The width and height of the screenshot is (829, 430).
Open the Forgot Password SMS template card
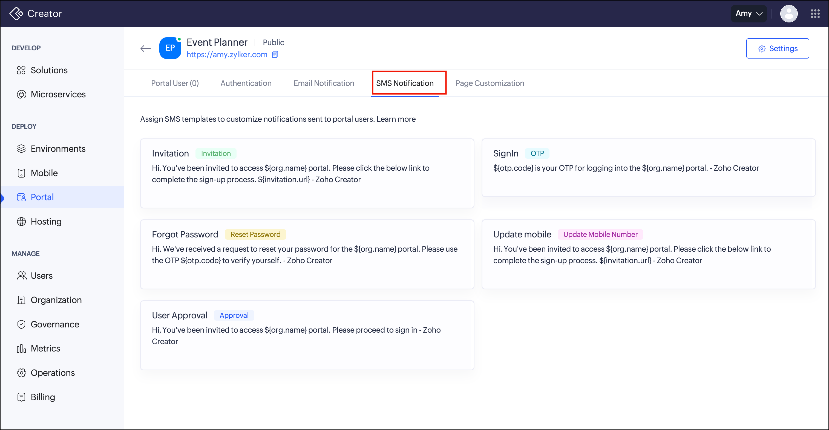307,254
